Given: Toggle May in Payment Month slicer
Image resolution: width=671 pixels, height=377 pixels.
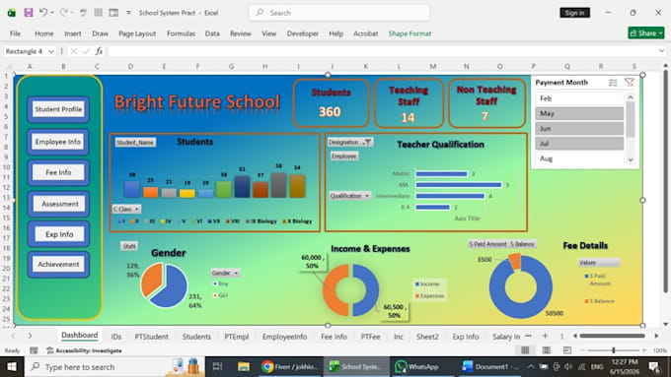Looking at the screenshot, I should click(579, 113).
